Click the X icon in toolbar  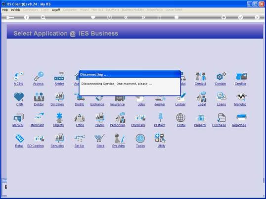[257, 17]
